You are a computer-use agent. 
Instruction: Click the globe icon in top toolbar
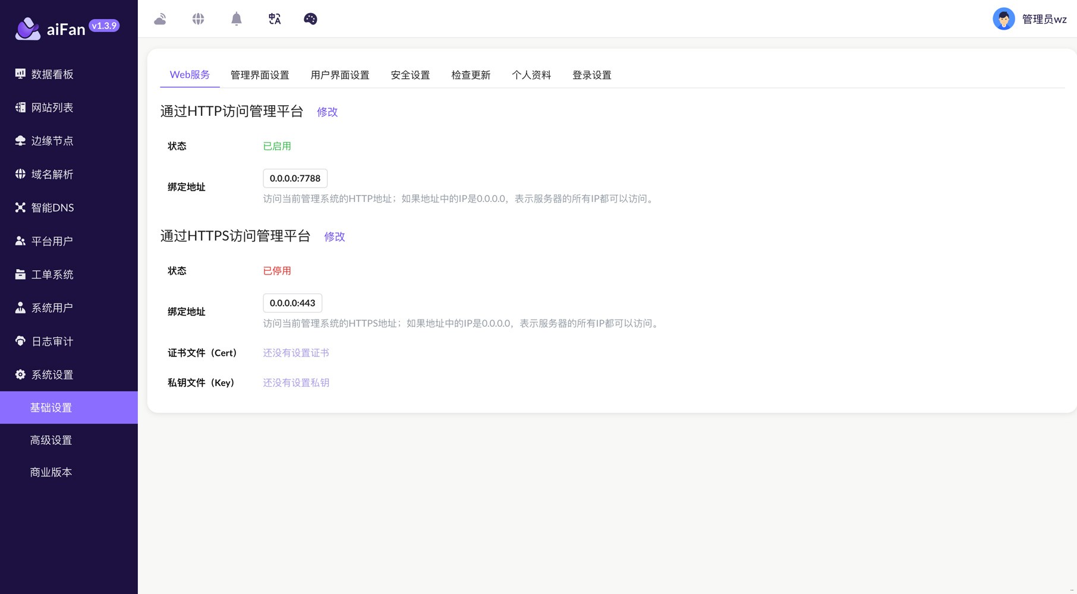click(198, 19)
